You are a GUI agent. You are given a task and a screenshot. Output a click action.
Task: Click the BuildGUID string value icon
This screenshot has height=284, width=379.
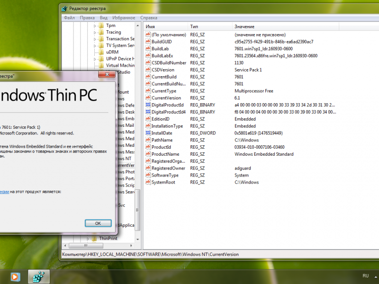pos(148,42)
